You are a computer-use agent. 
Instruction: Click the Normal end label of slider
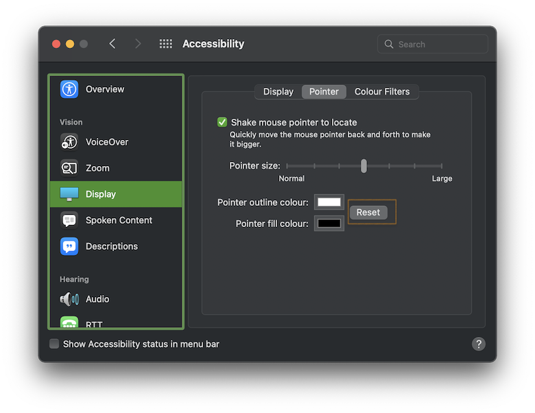[292, 178]
